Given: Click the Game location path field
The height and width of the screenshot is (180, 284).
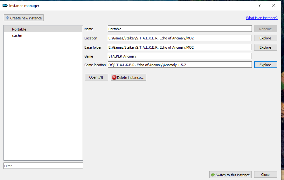Looking at the screenshot, I should 180,65.
